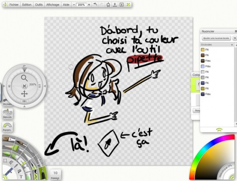Click the Calques panel layer thumbnail
Screen dimensions: 237x181
(198, 85)
